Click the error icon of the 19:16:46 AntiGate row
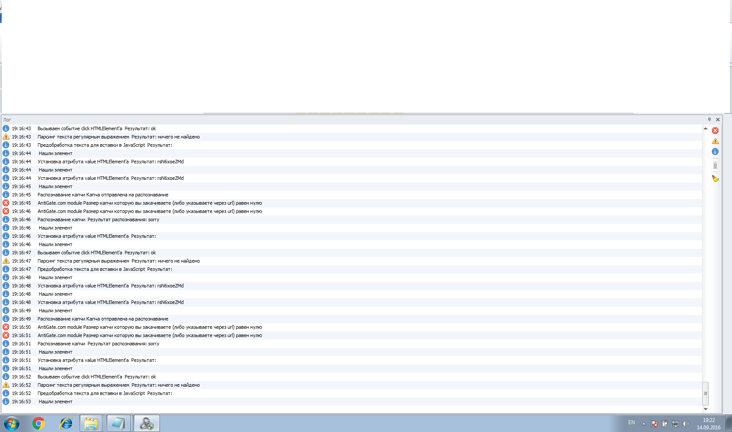732x432 pixels. coord(6,211)
